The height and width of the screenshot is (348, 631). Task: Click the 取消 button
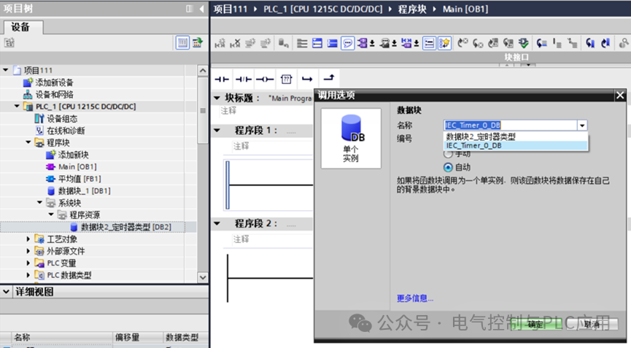(591, 324)
